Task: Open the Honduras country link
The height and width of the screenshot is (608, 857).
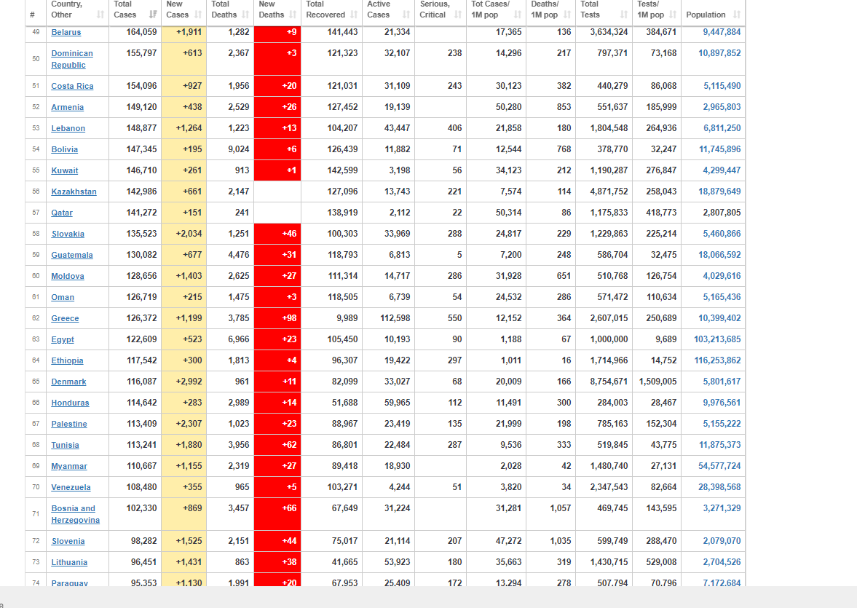Action: coord(70,403)
